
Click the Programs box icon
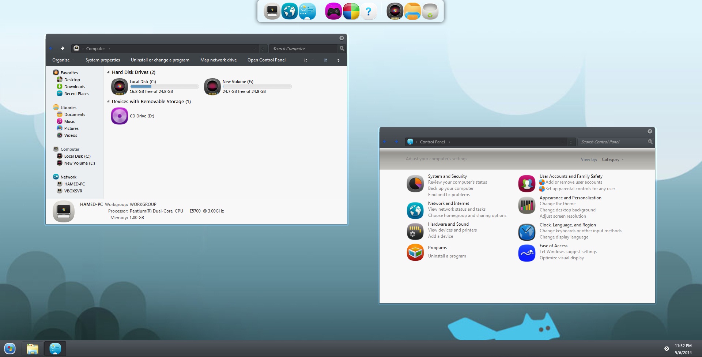point(415,252)
